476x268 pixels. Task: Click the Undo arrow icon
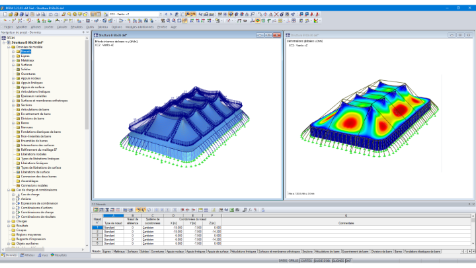pyautogui.click(x=51, y=15)
